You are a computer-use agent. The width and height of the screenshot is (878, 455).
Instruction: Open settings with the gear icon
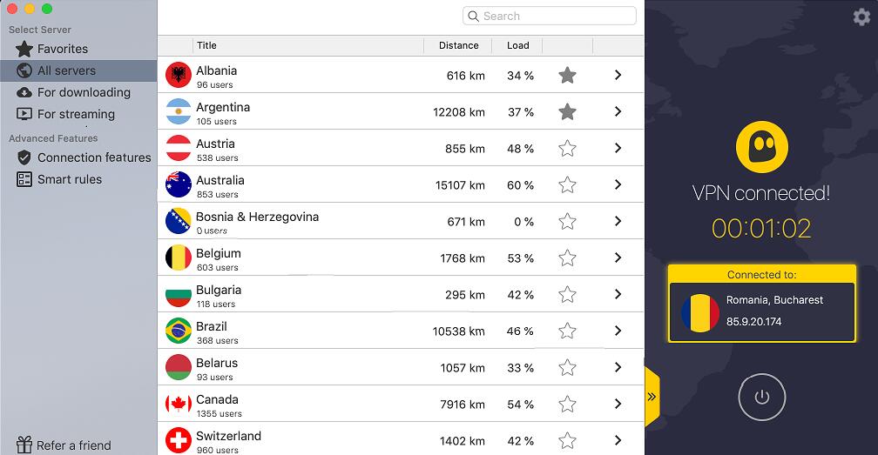pos(861,17)
